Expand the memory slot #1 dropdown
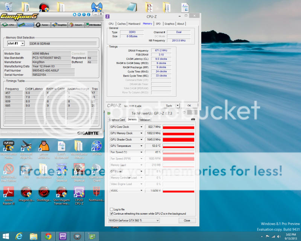The image size is (301, 241). click(x=23, y=44)
